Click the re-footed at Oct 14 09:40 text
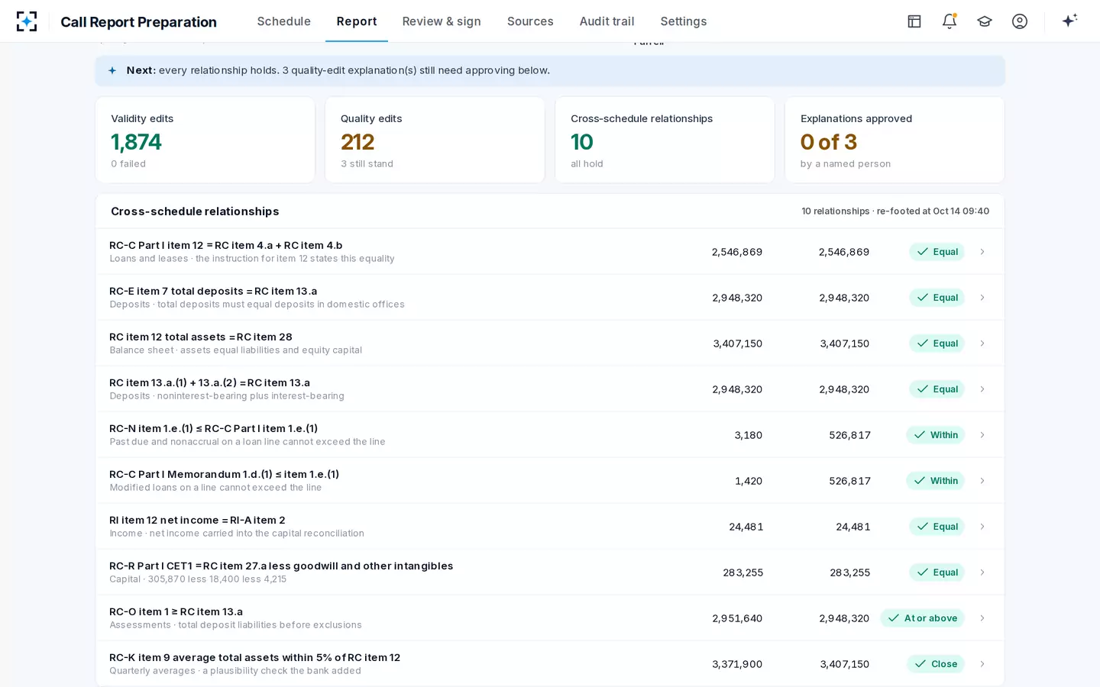The image size is (1100, 687). [933, 211]
